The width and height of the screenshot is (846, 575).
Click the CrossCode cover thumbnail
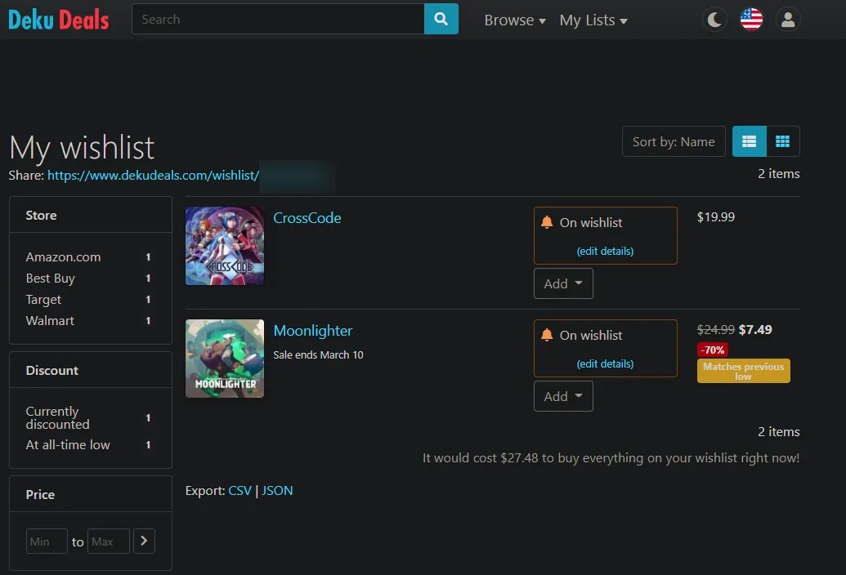point(224,246)
